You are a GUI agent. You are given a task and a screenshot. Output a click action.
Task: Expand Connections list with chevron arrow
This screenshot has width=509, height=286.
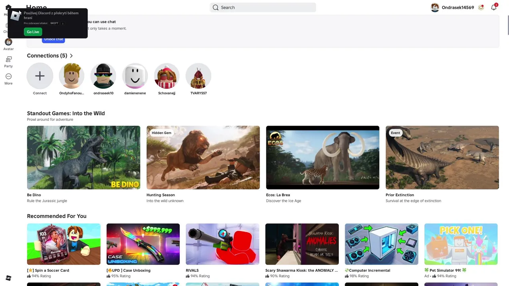click(x=71, y=56)
